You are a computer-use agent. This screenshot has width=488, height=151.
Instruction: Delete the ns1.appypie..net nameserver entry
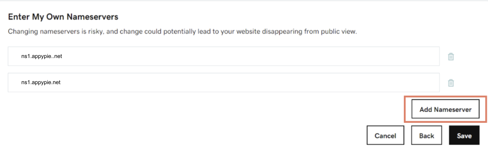click(451, 57)
